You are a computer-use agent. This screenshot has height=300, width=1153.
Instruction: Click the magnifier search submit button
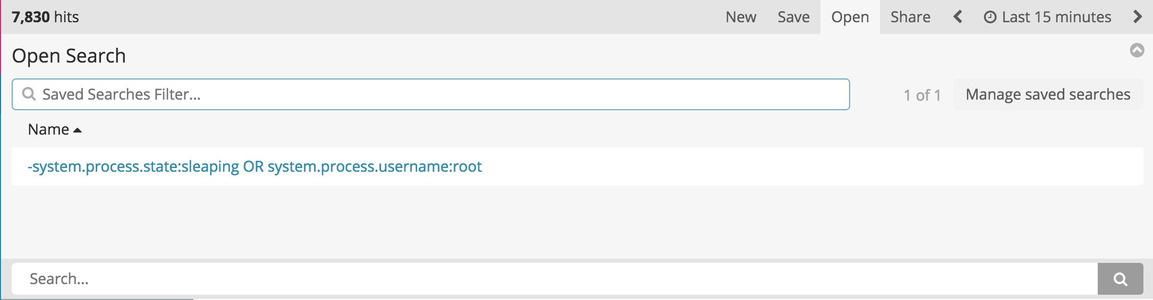(1120, 279)
